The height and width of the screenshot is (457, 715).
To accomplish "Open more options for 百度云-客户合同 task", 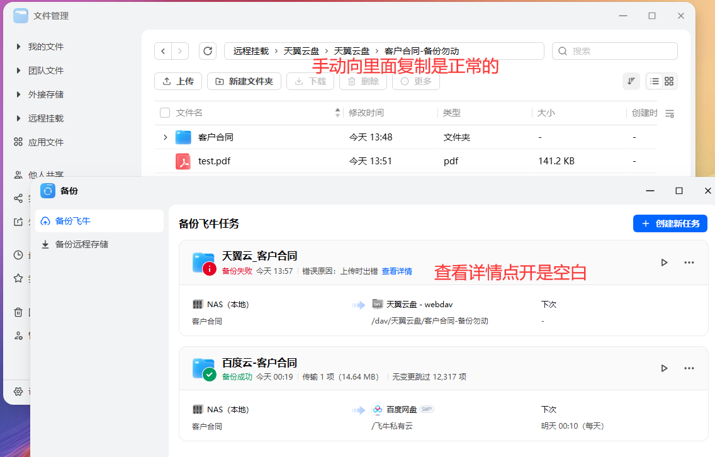I will (x=689, y=368).
